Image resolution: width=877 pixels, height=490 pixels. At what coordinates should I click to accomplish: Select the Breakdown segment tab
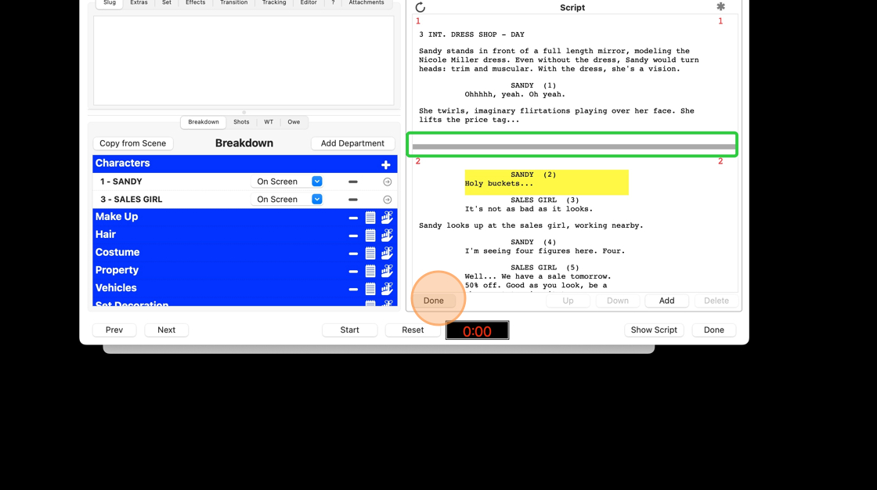point(204,122)
